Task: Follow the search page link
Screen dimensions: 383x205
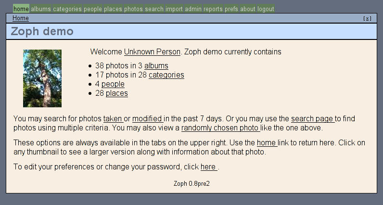Action: (313, 119)
